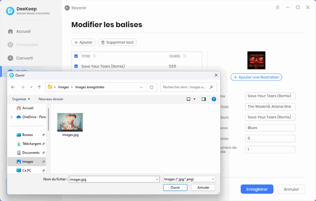The image size is (316, 201).
Task: Click Annuler in the Ouvrir dialog
Action: 203,188
